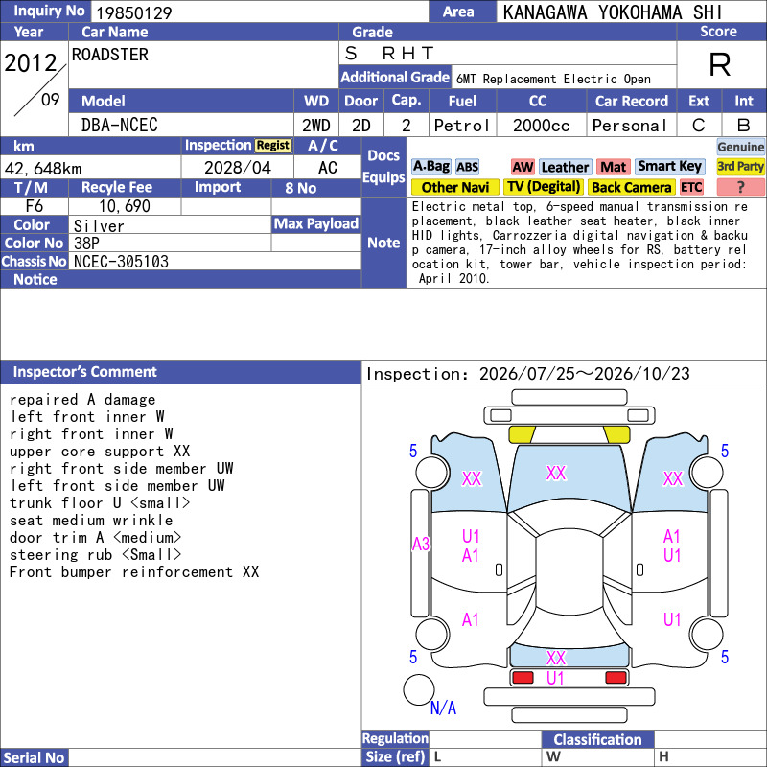Toggle the Genuine legend label

tap(740, 147)
